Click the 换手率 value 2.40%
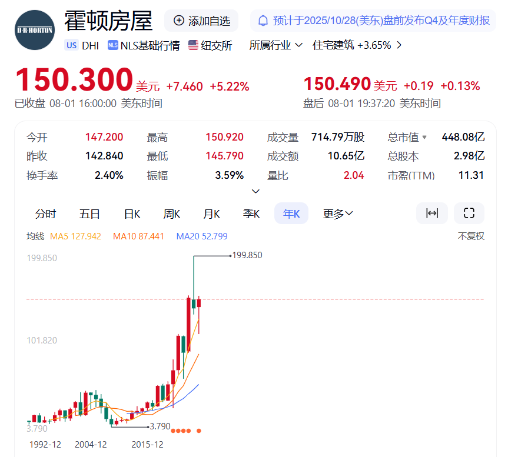This screenshot has width=508, height=457. 109,175
